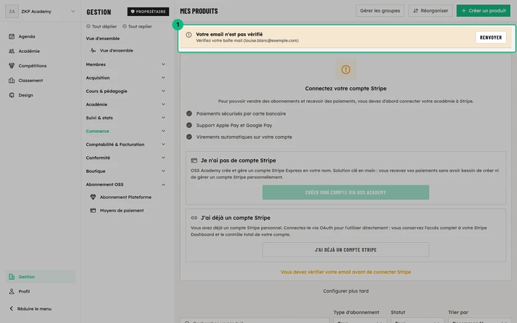Click the Design palette icon
The image size is (517, 323).
(12, 95)
